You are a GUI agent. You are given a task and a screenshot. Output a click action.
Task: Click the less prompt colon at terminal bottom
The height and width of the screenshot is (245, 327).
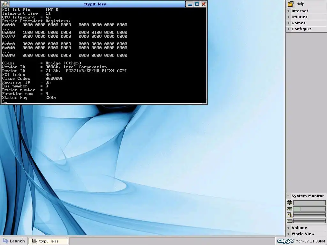3,101
